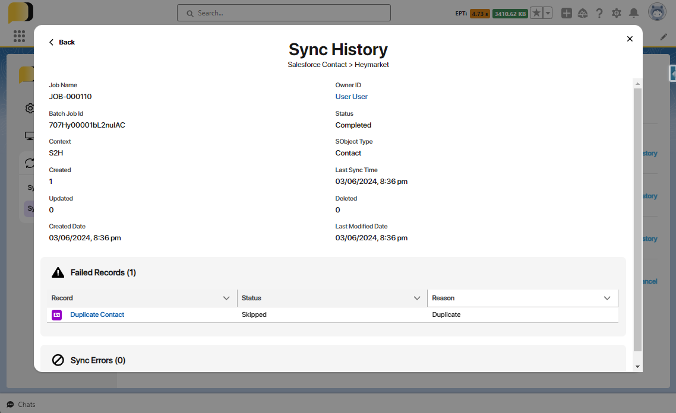Screen dimensions: 676x413
Task: Click the Salesforce Contact > Heymarket subtitle
Action: coord(338,65)
